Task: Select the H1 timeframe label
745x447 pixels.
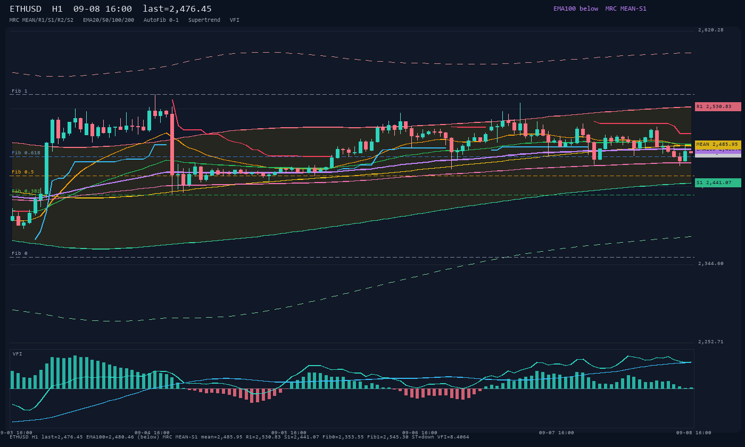Action: pyautogui.click(x=57, y=9)
